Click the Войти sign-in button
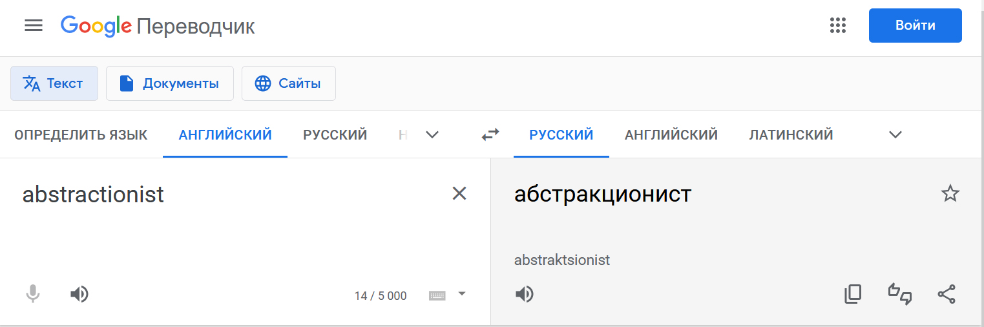The height and width of the screenshot is (327, 984). 915,26
